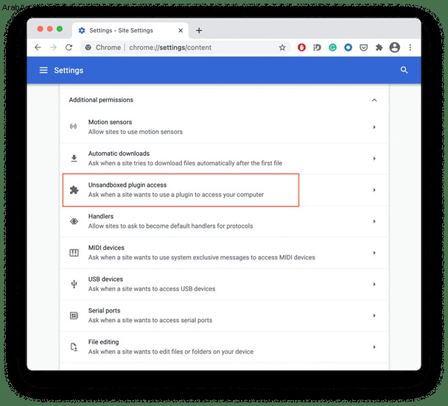Click the Settings title in blue header

[x=69, y=70]
